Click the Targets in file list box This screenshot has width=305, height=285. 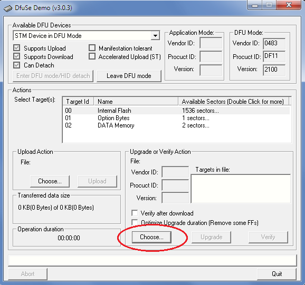pos(241,189)
